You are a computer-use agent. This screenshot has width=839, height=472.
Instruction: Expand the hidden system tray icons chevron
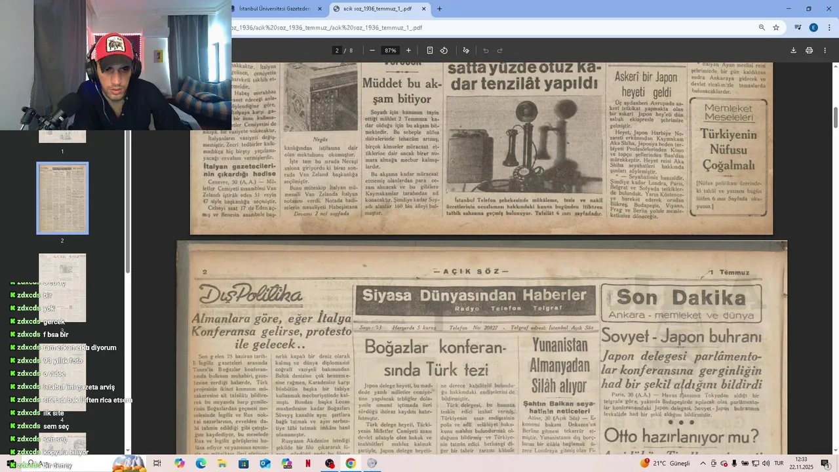point(703,463)
